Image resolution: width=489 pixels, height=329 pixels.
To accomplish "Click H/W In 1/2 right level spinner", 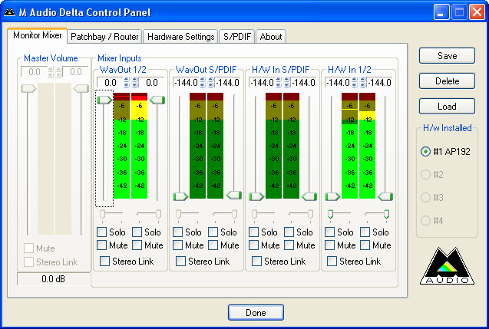I will tap(363, 83).
